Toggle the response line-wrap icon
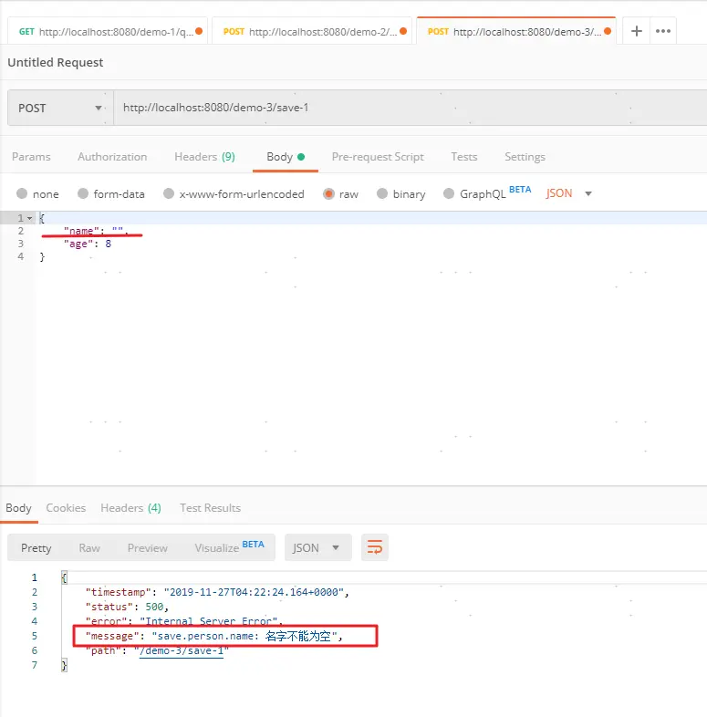The width and height of the screenshot is (707, 717). pos(375,547)
